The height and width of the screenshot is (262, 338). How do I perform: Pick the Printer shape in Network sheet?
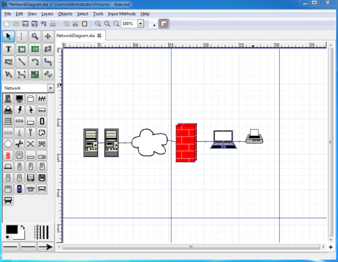coord(8,110)
